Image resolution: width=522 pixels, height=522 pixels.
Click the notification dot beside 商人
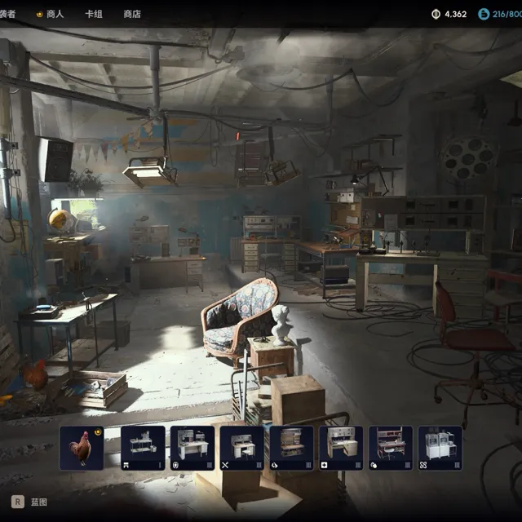(38, 14)
